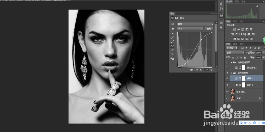265x132 pixels.
Task: Switch to the 动作 tab
Action: 242,21
